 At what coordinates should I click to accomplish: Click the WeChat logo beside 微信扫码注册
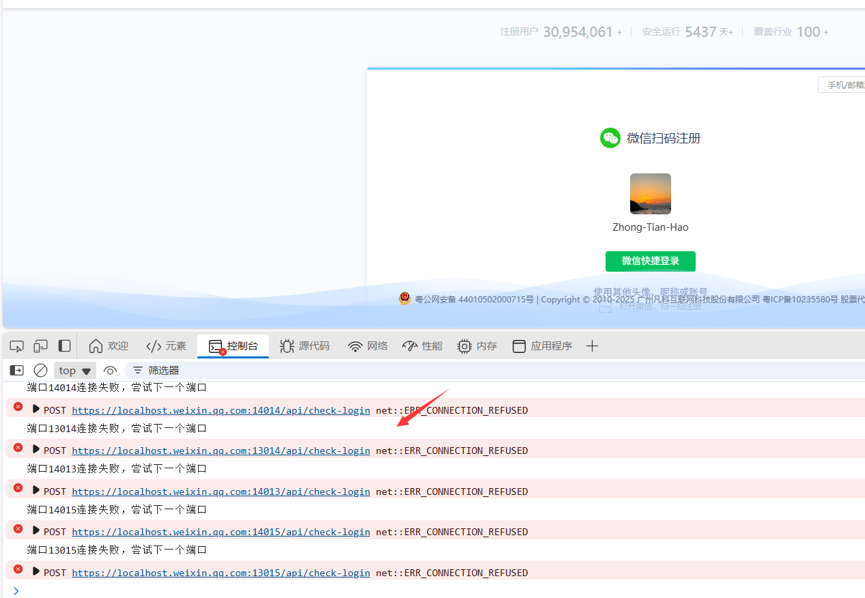coord(610,138)
